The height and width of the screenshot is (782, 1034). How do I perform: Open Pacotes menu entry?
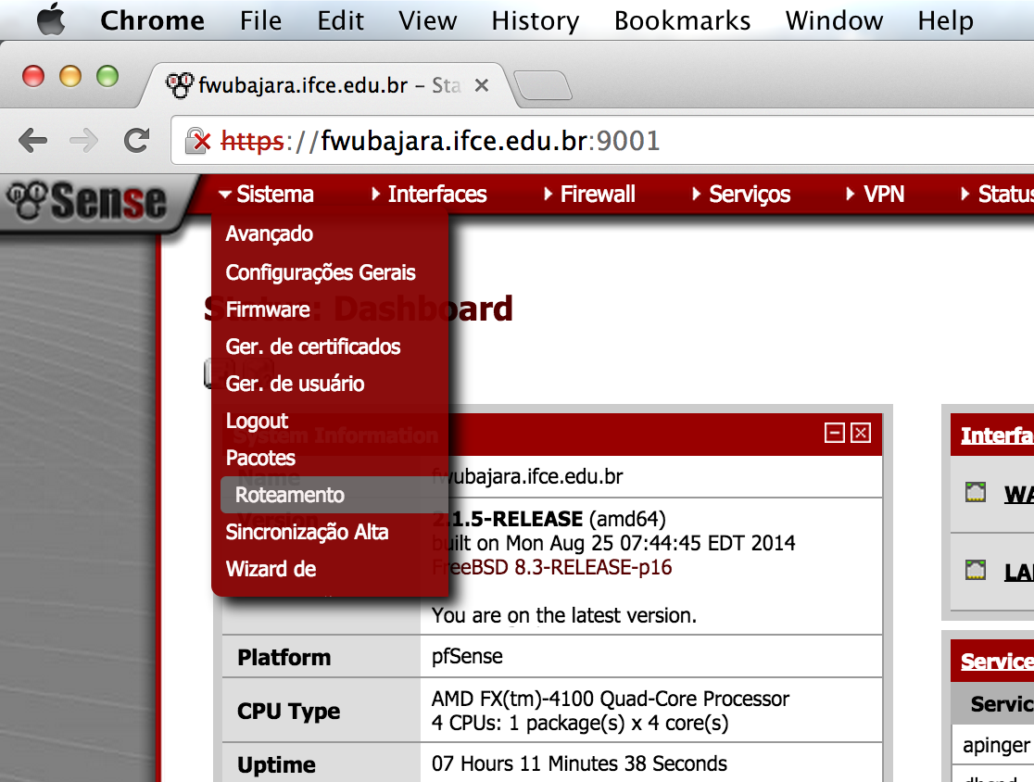260,458
